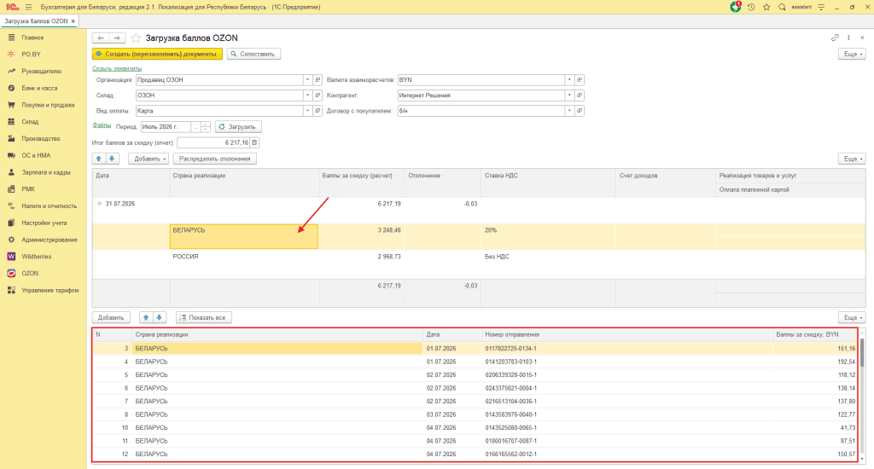Click the Итог баллов за скидку field
The image size is (874, 469).
(214, 142)
